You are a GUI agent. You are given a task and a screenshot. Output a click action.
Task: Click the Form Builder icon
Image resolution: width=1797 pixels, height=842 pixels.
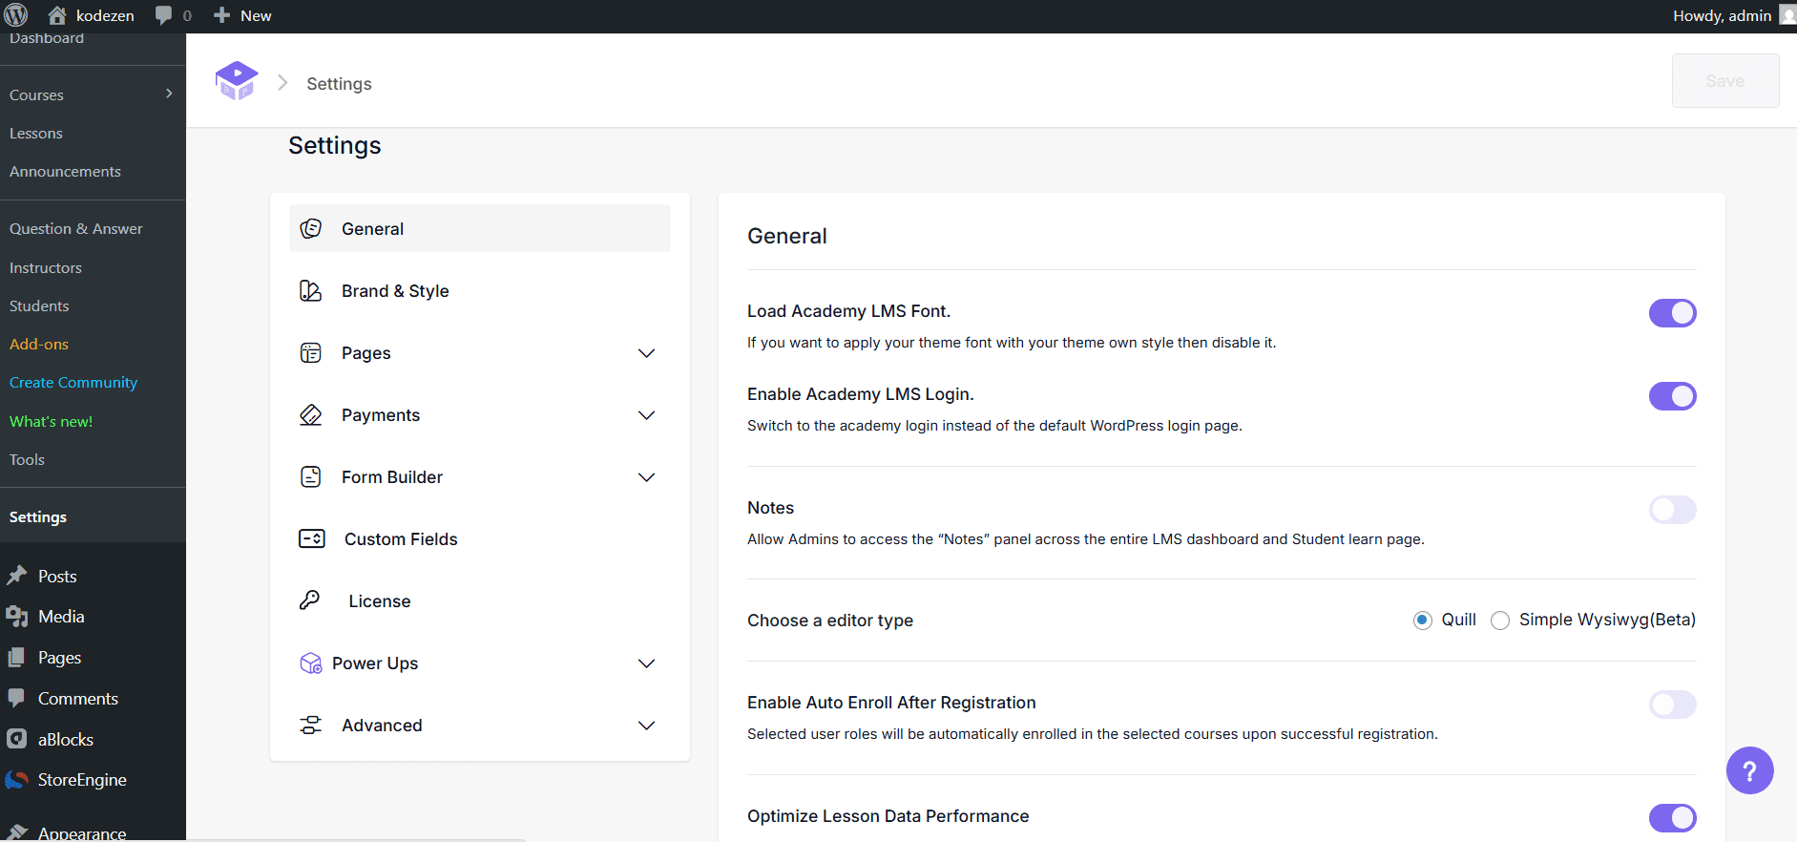click(x=311, y=476)
